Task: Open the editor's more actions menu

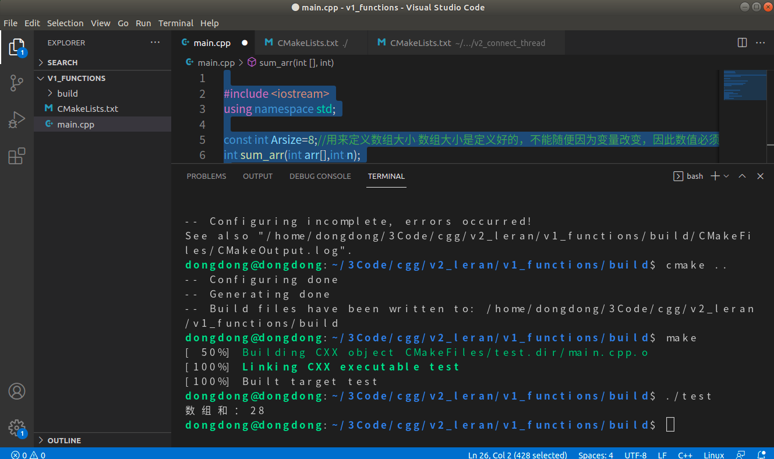Action: (x=760, y=43)
